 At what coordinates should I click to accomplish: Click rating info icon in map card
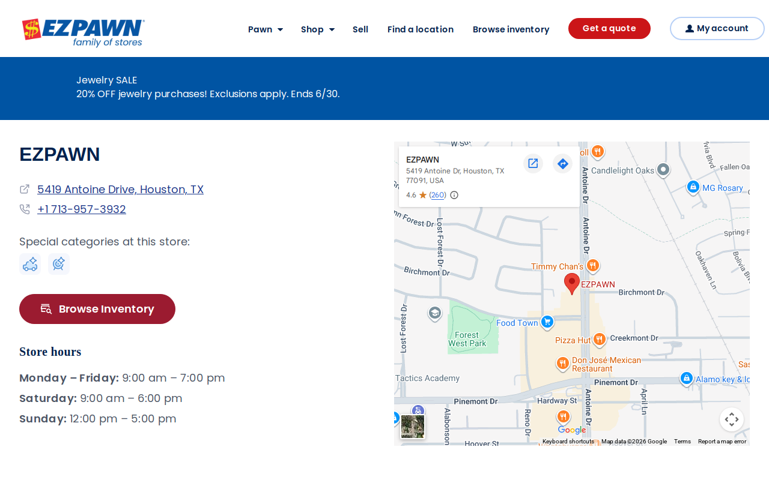[454, 195]
